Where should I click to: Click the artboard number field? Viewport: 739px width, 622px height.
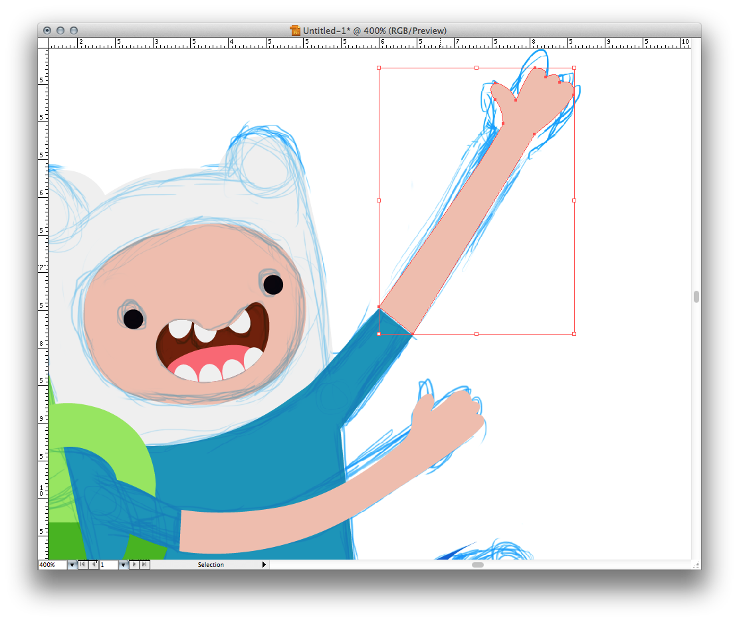[108, 565]
